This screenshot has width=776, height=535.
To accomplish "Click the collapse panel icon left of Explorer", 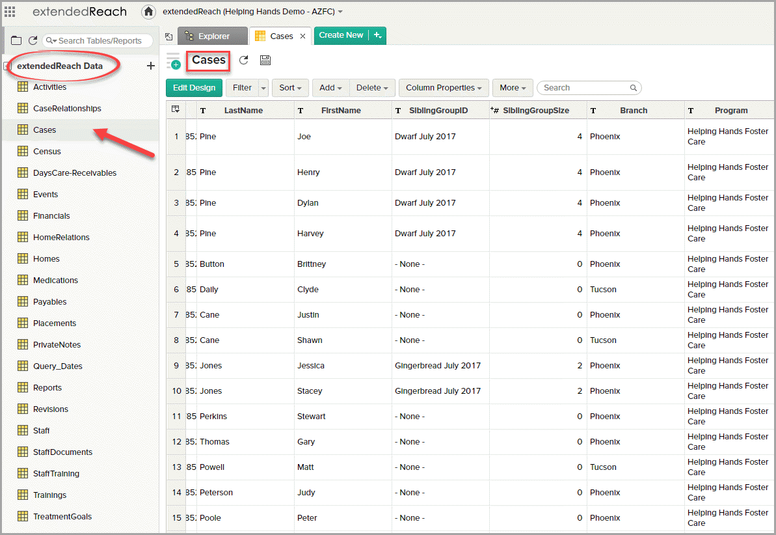I will [x=168, y=36].
